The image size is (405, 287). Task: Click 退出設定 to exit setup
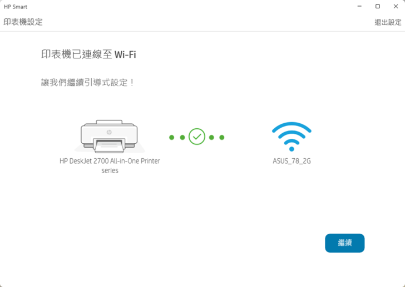tap(388, 23)
